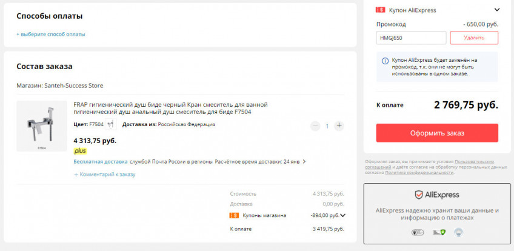Add a Комментарий к заказу

104,174
